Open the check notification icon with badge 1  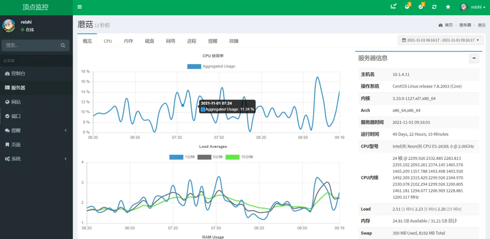click(420, 7)
